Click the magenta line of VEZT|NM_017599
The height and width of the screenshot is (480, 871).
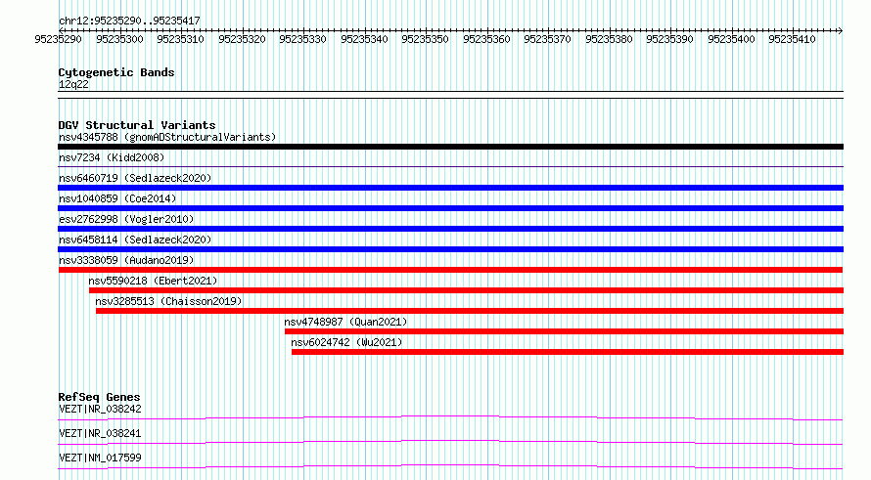[450, 466]
